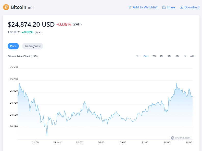This screenshot has width=202, height=151.
Task: Choose the 1M chart range
Action: click(161, 56)
